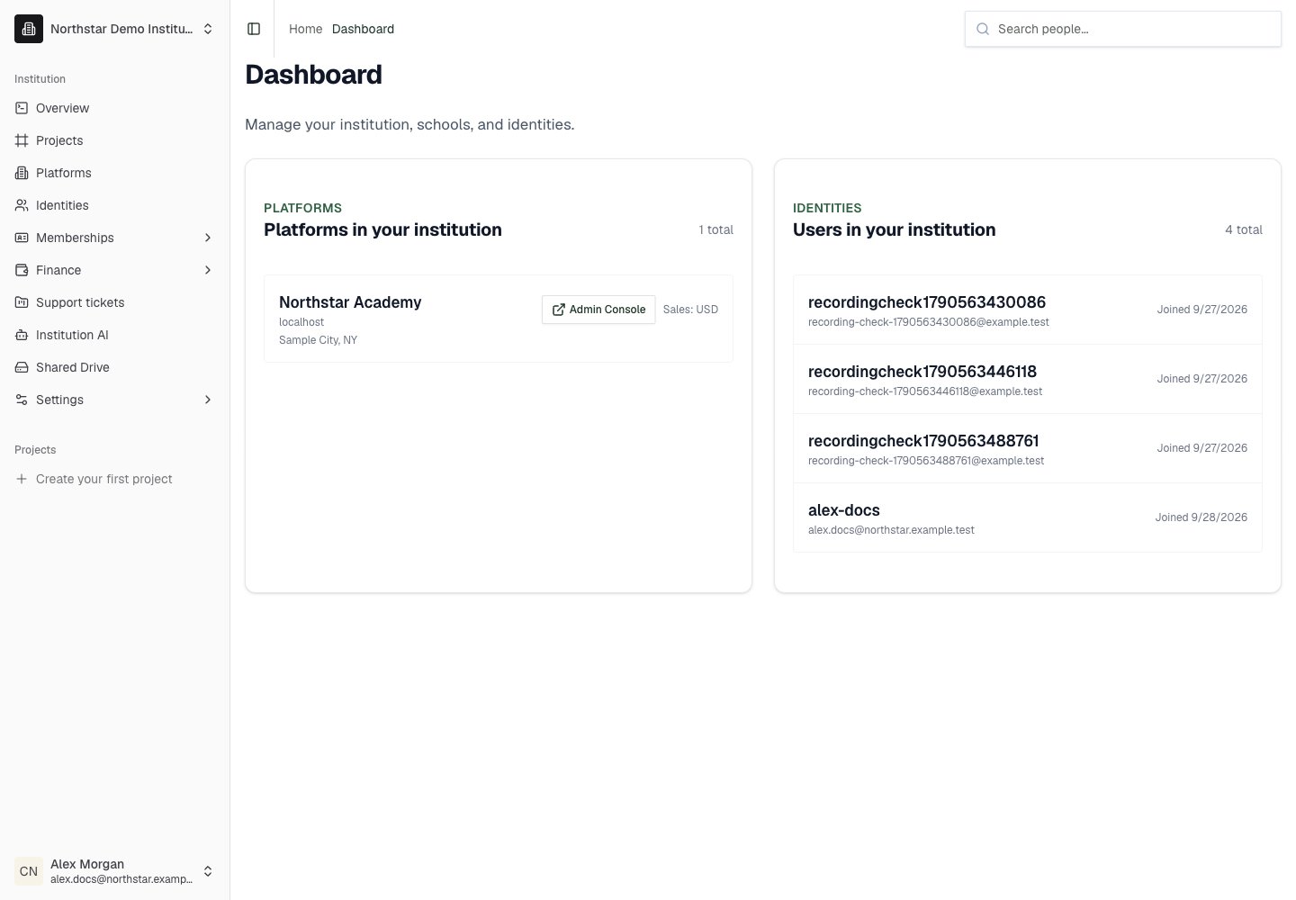The height and width of the screenshot is (900, 1296).
Task: Click the Finance wallet icon
Action: [x=22, y=270]
